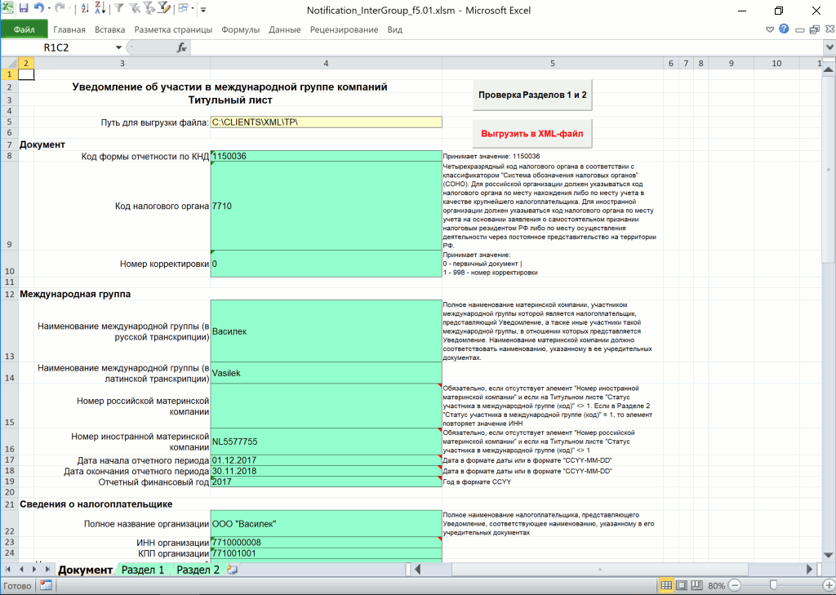Click the horizontal scrollbar left arrow
Viewport: 836px width, 595px height.
coord(418,570)
